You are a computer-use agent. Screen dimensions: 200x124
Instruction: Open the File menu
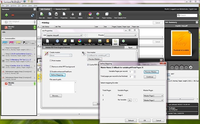[3, 6]
